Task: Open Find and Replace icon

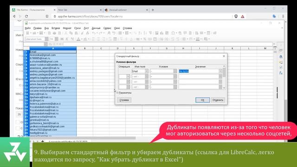Action: 109,33
